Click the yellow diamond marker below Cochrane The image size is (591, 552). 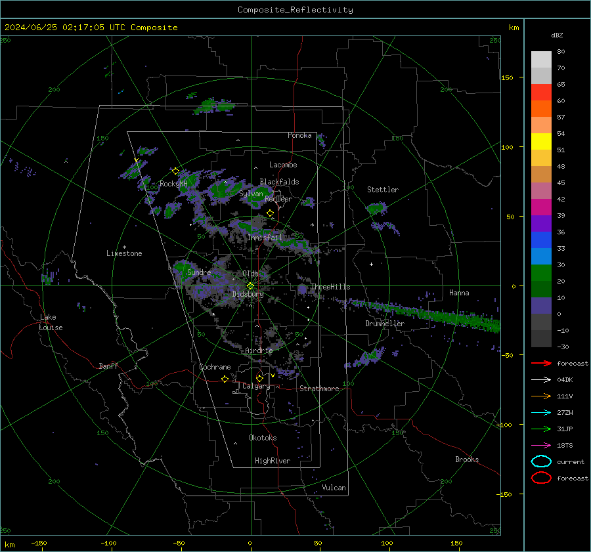(225, 379)
